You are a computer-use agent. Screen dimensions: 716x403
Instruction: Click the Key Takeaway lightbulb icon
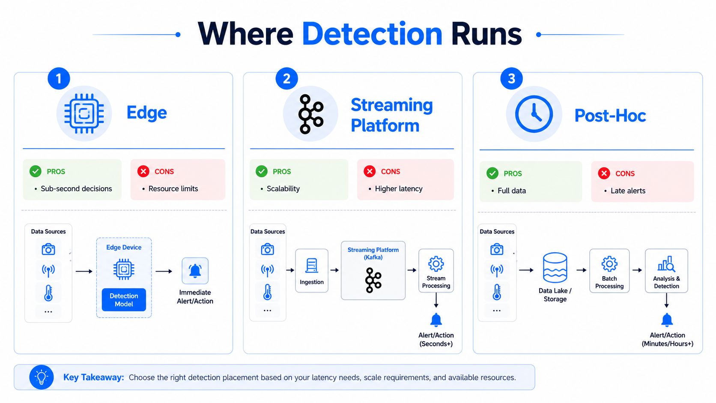point(42,377)
